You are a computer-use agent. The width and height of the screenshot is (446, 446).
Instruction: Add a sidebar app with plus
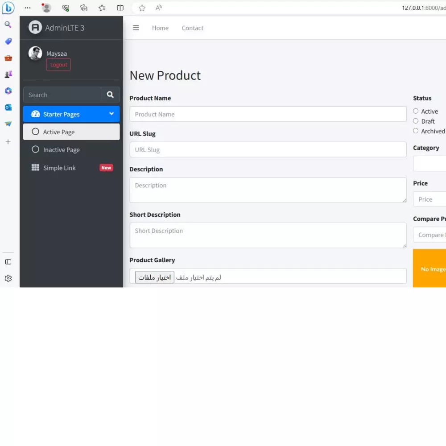click(x=8, y=142)
